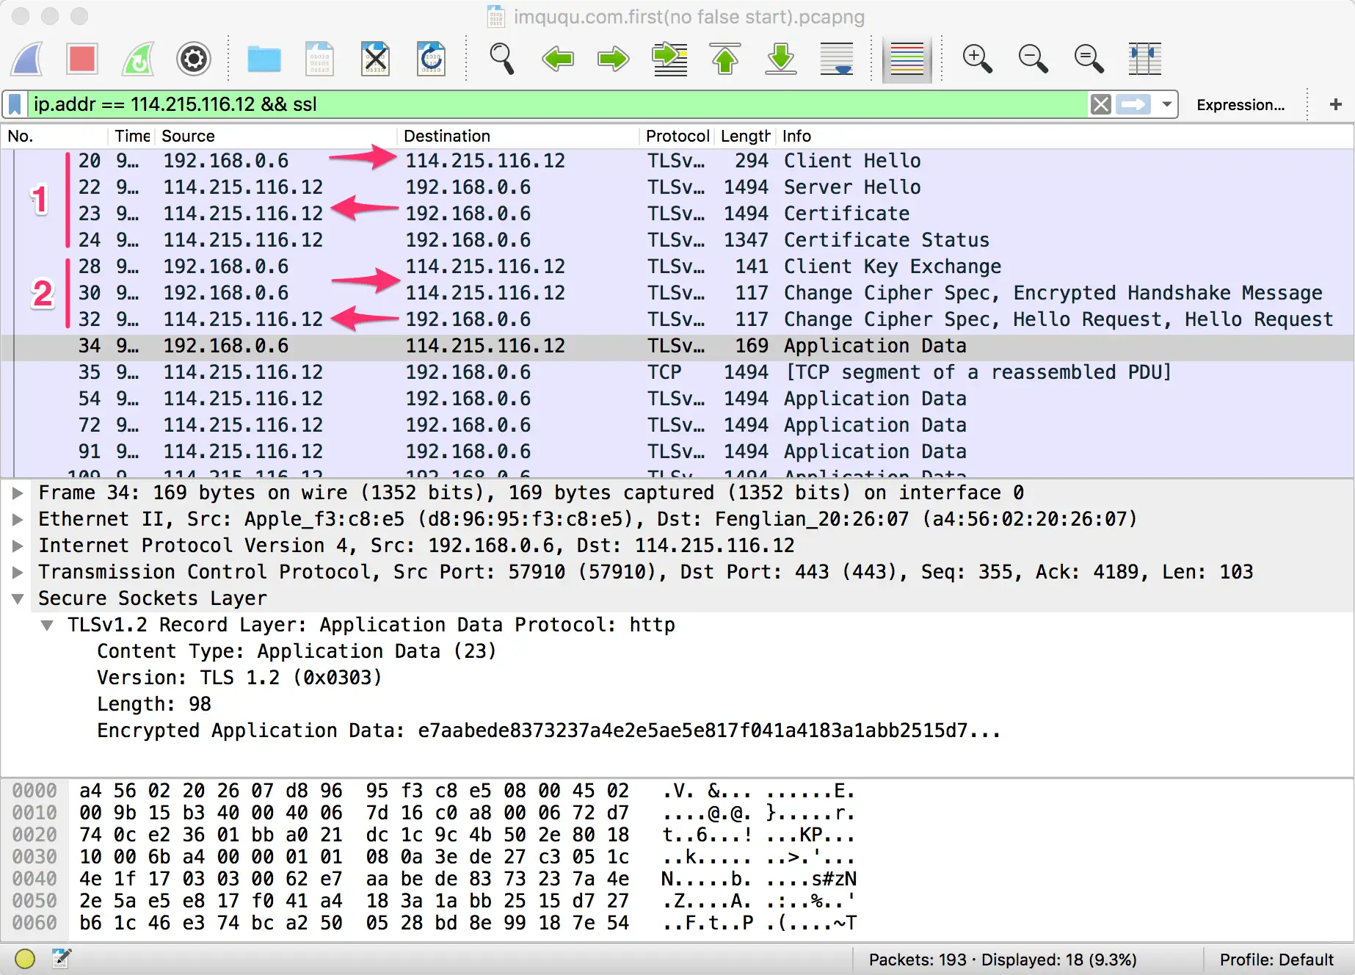Save this capture file
The image size is (1355, 975).
(x=320, y=59)
